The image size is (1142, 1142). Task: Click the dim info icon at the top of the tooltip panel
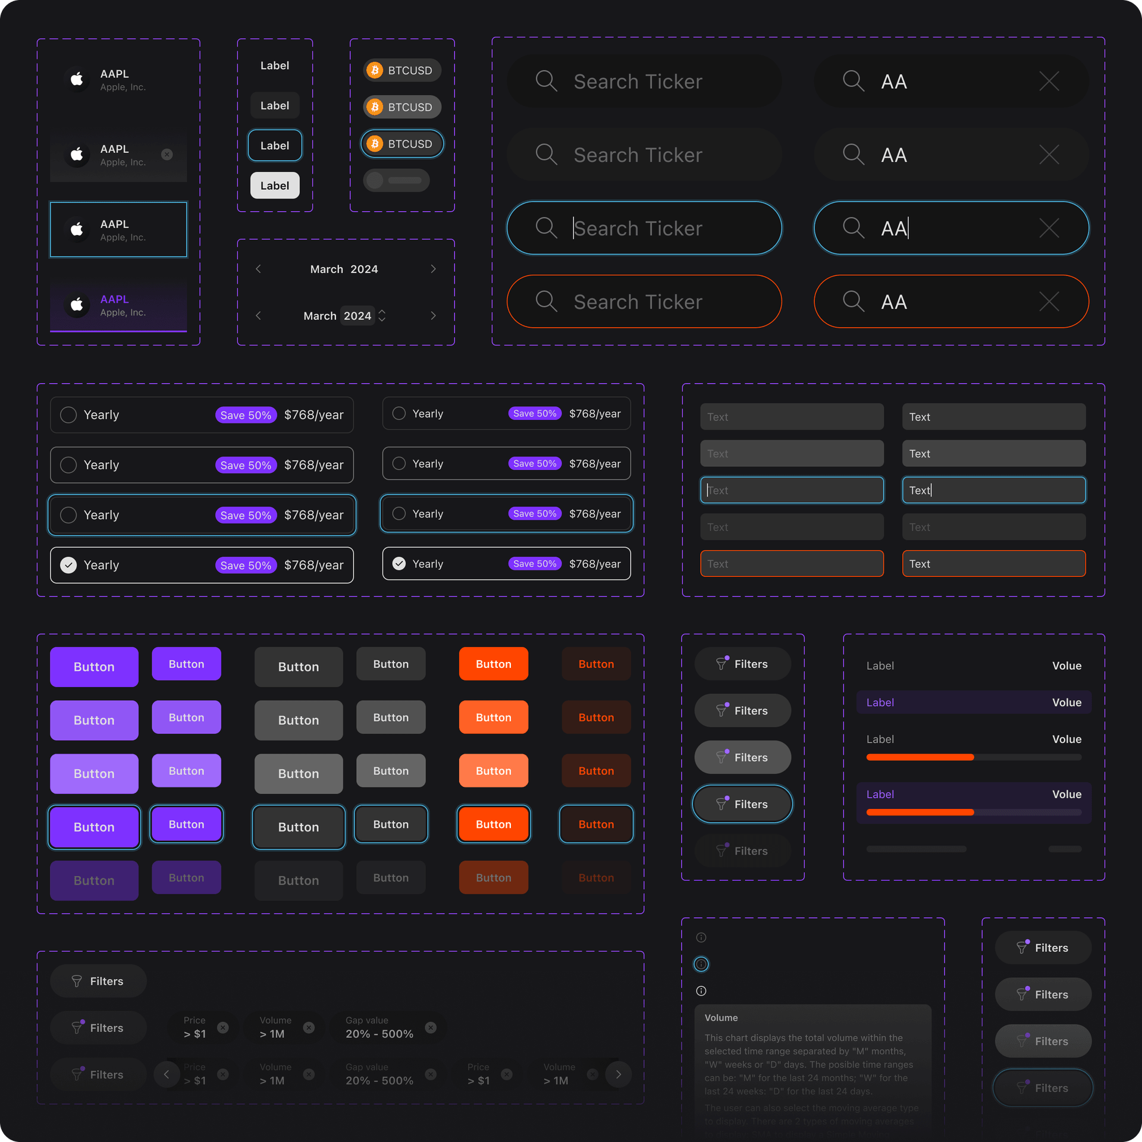701,938
